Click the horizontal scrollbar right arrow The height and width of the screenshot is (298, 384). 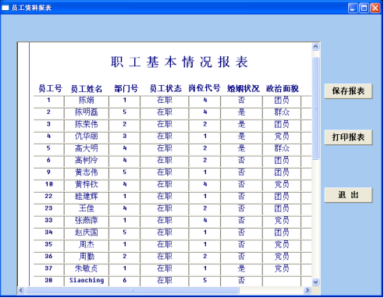[308, 290]
